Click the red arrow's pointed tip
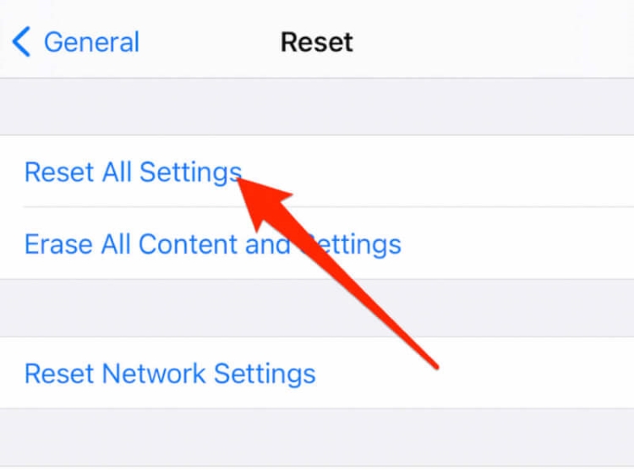 [240, 180]
